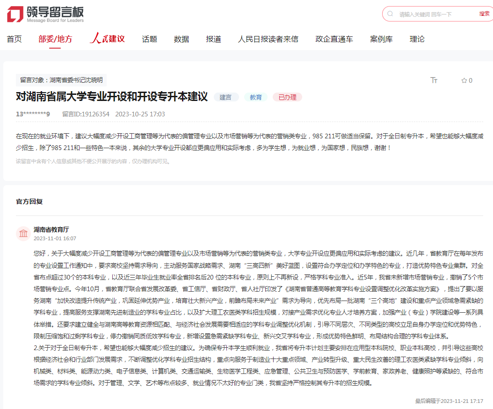Click the 建言 category tag

(x=226, y=97)
